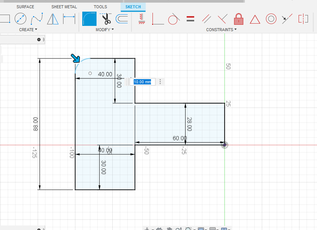The height and width of the screenshot is (230, 317).
Task: Activate the Offset tool icon
Action: click(x=122, y=18)
